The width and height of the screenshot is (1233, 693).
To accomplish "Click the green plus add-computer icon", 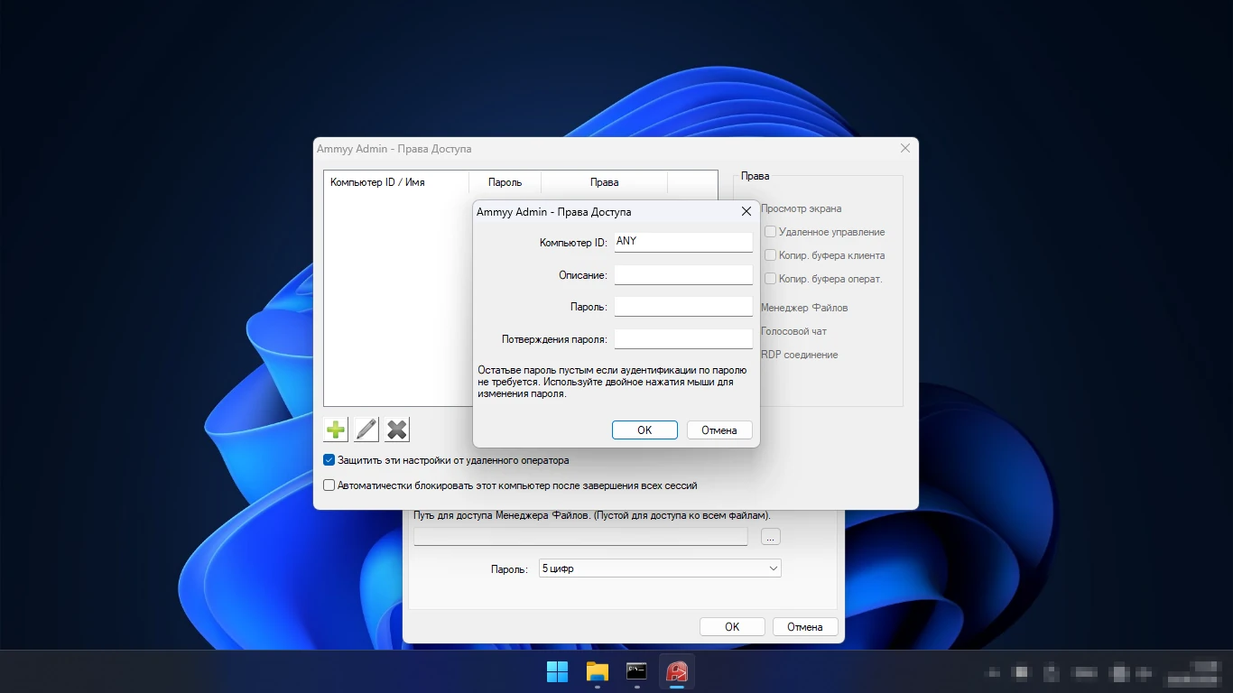I will pos(336,430).
